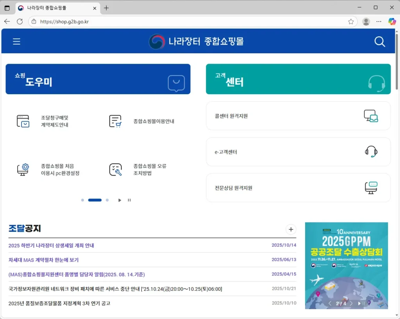Add page to favorites with star icon

pyautogui.click(x=351, y=22)
